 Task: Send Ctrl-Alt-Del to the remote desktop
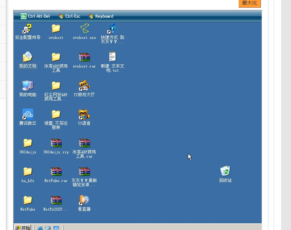35,16
